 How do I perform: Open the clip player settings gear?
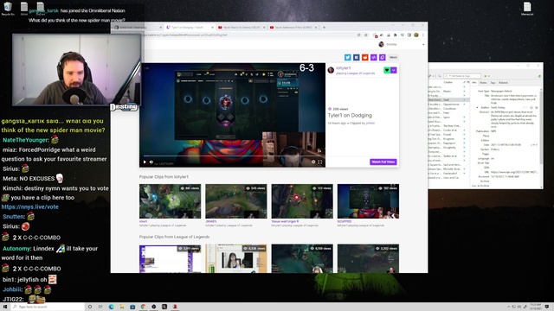pos(313,162)
